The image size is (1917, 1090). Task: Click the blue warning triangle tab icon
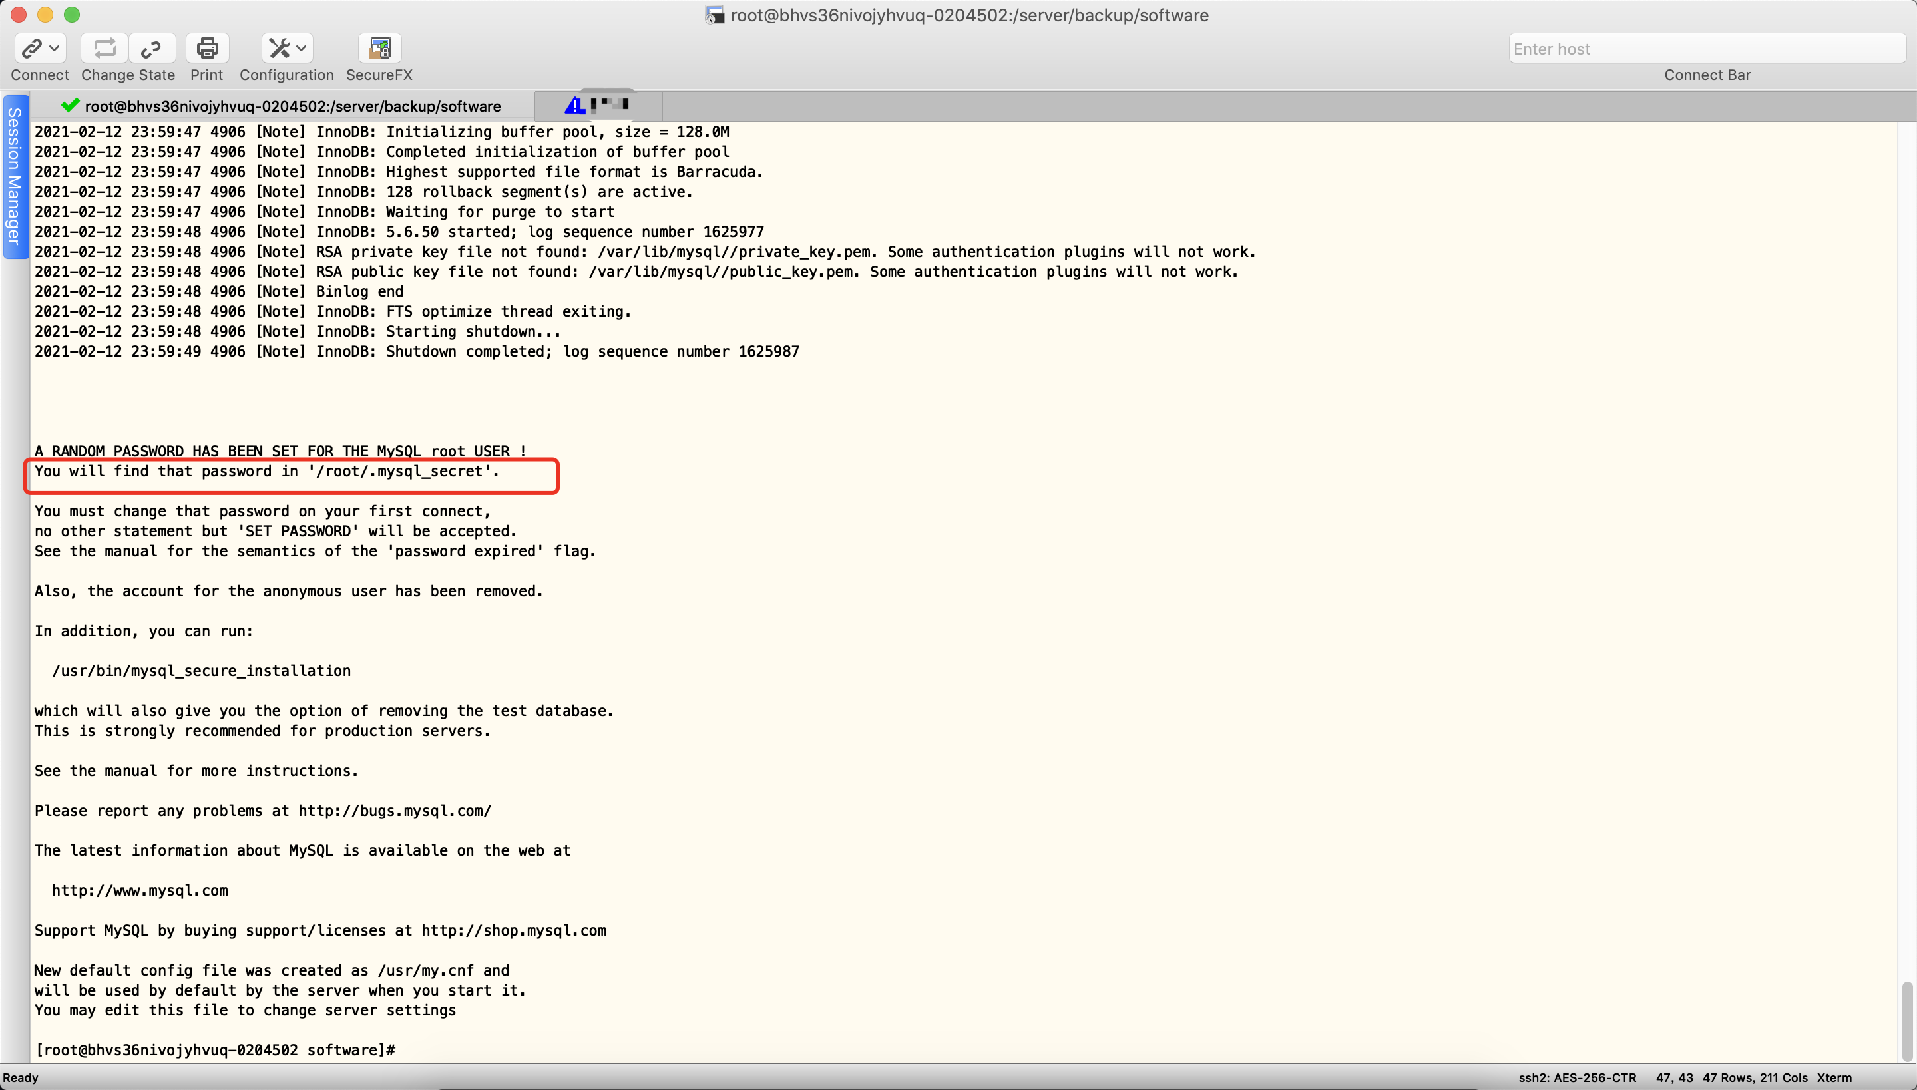[575, 106]
